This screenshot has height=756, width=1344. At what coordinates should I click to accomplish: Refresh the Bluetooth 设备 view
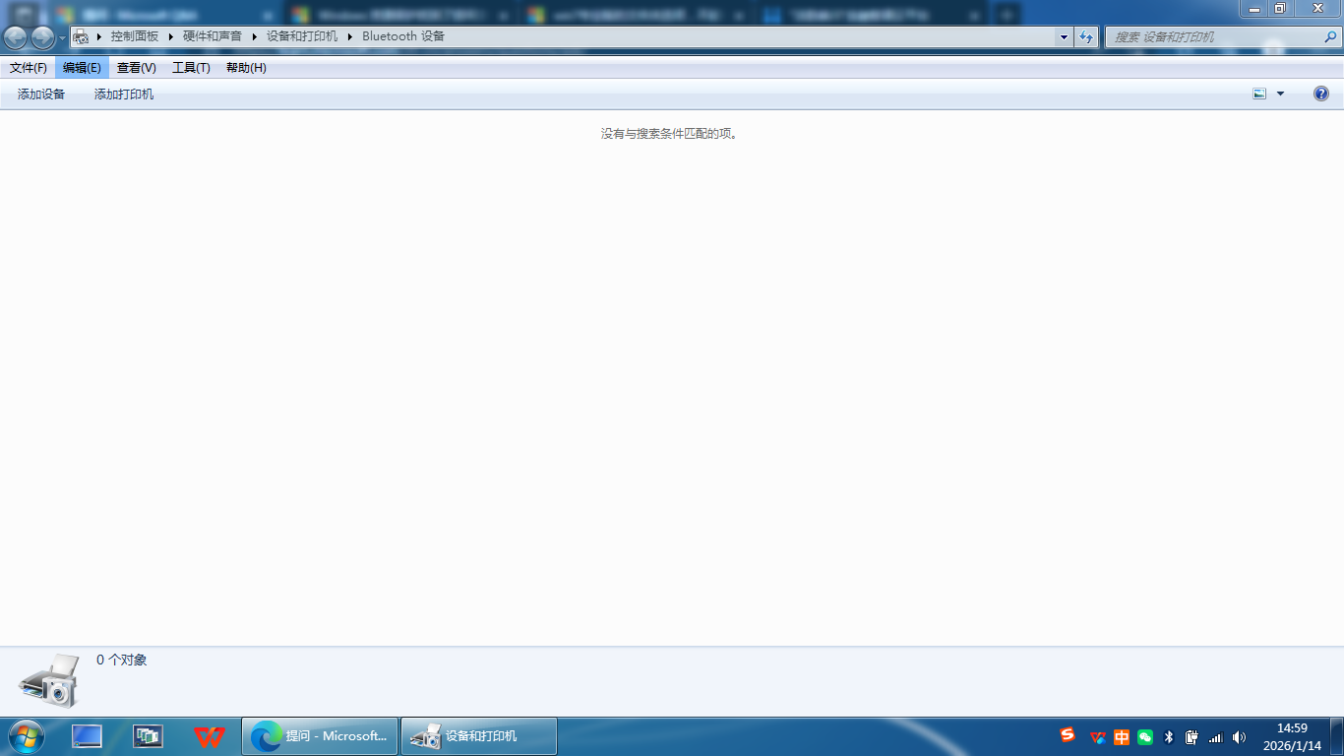click(x=1086, y=37)
